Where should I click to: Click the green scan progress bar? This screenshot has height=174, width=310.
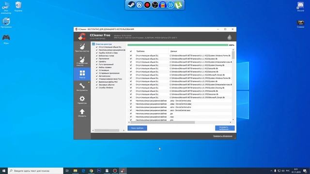pyautogui.click(x=178, y=45)
